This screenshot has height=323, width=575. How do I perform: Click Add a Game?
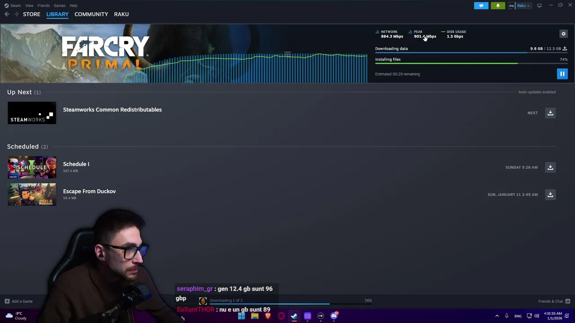(18, 301)
